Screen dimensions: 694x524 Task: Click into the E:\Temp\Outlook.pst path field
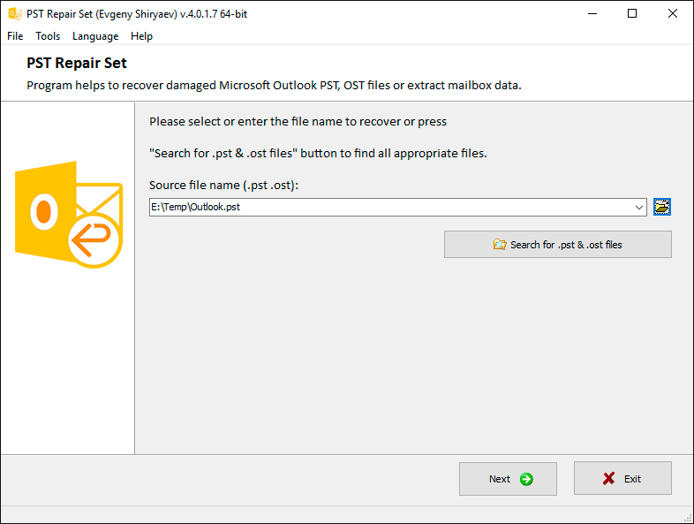click(x=391, y=208)
